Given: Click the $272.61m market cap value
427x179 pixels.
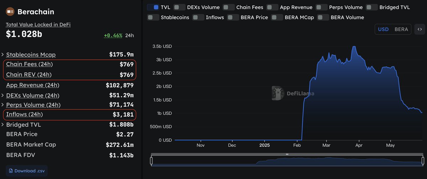Looking at the screenshot, I should click(x=120, y=145).
